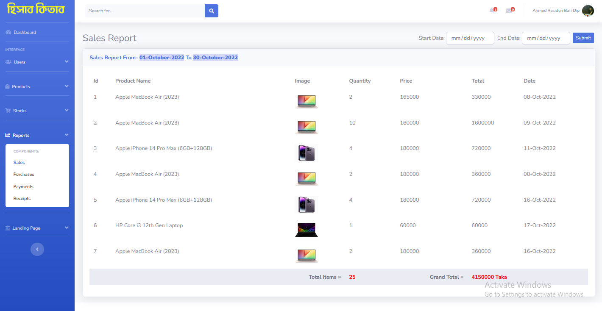Select the Landing Page sidebar icon
602x311 pixels.
7,228
